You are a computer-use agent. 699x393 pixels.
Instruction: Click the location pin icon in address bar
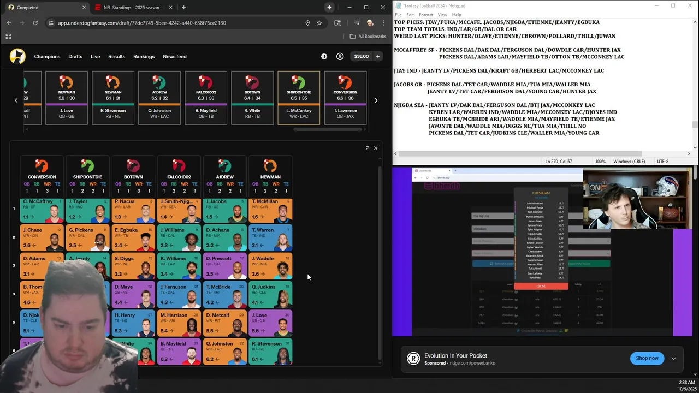click(307, 23)
